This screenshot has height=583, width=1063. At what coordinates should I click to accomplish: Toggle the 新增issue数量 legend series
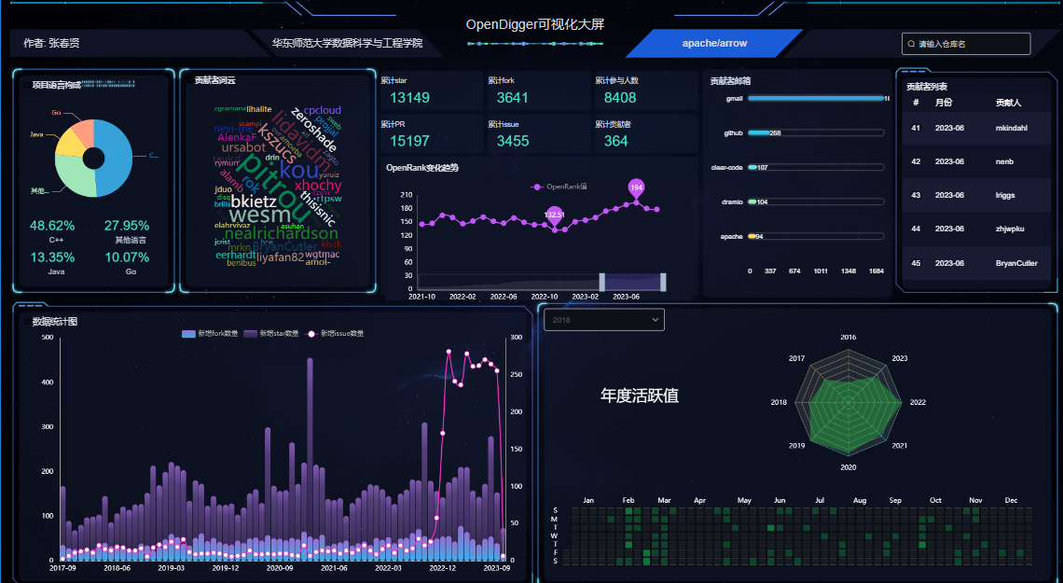335,334
